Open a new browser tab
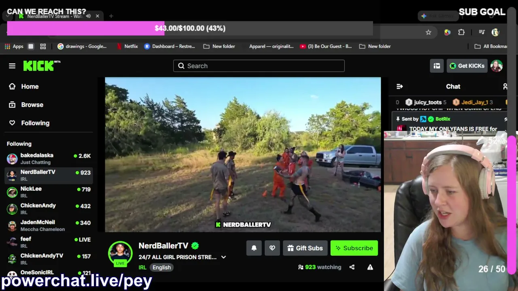 111,16
